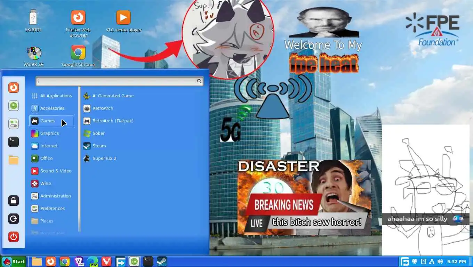Open Firefox from the menu favorites sidebar
473x267 pixels.
pos(14,88)
